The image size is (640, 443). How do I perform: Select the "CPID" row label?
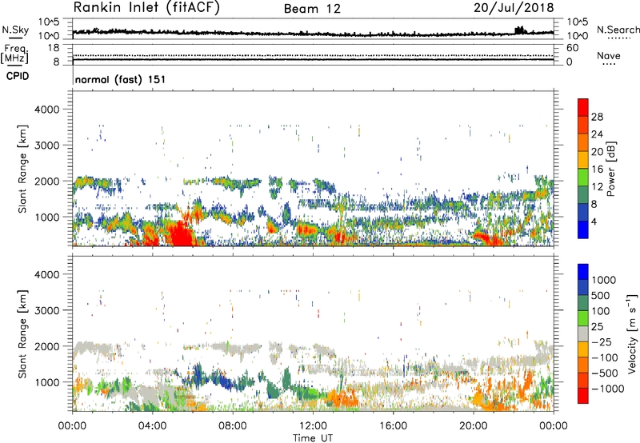(x=18, y=76)
